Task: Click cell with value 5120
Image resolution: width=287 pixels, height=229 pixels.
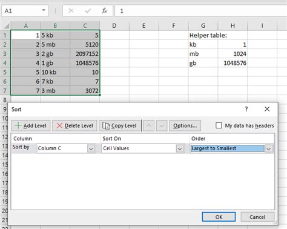Action: pos(85,44)
